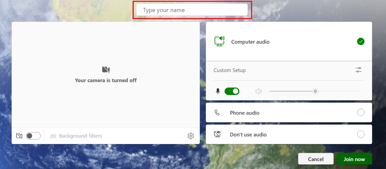Click the Computer audio monitor icon
Screen dimensions: 386x169
tap(219, 41)
